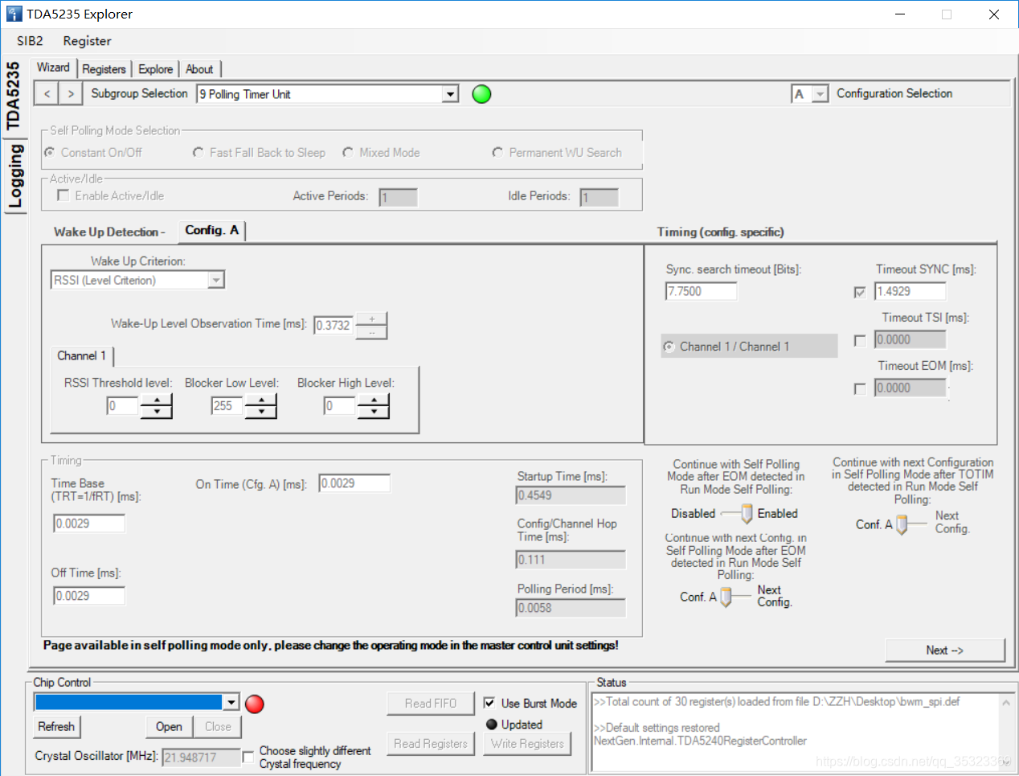Switch to Wizard tab
Screen dimensions: 1019x776
point(53,68)
